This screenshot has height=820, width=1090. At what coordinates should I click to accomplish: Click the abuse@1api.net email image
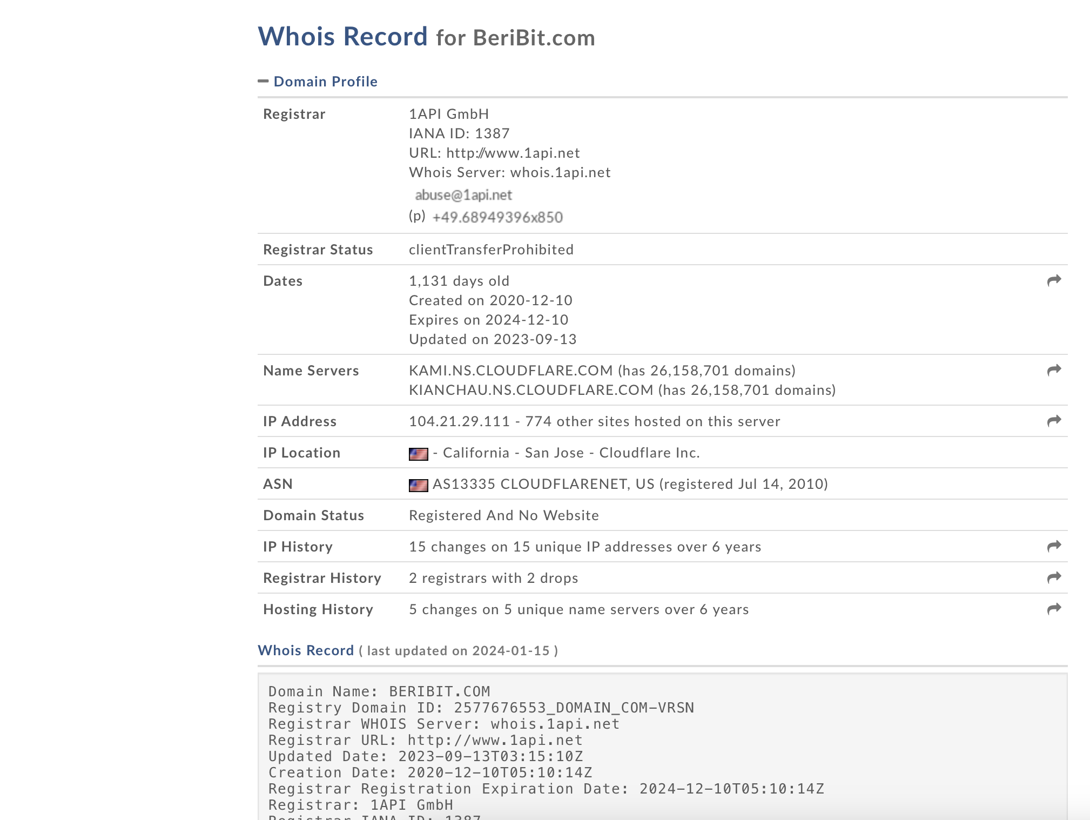463,195
